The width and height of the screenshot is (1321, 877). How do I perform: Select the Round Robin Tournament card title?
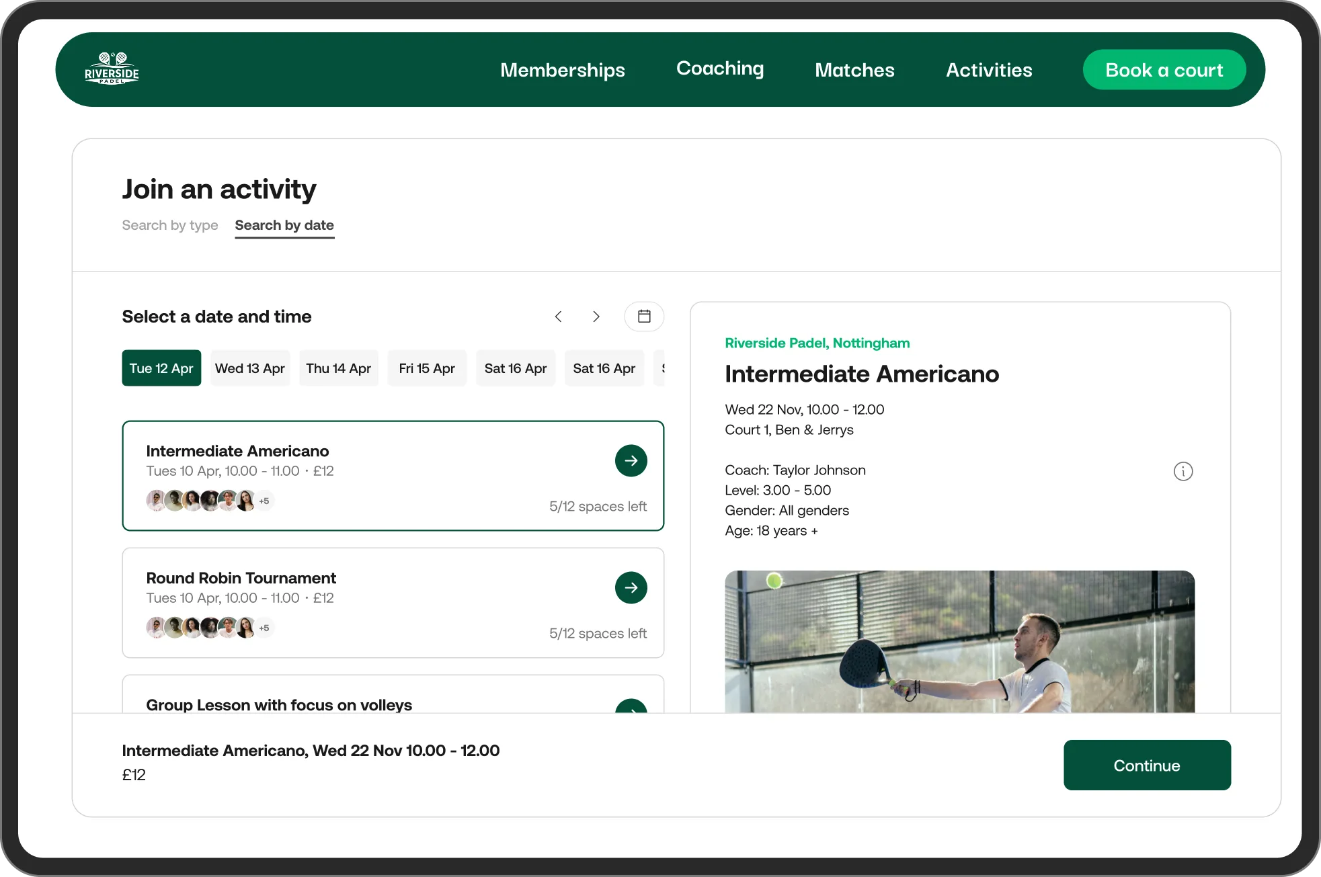coord(241,578)
